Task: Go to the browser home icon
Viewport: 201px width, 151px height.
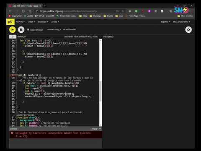Action: pyautogui.click(x=30, y=11)
